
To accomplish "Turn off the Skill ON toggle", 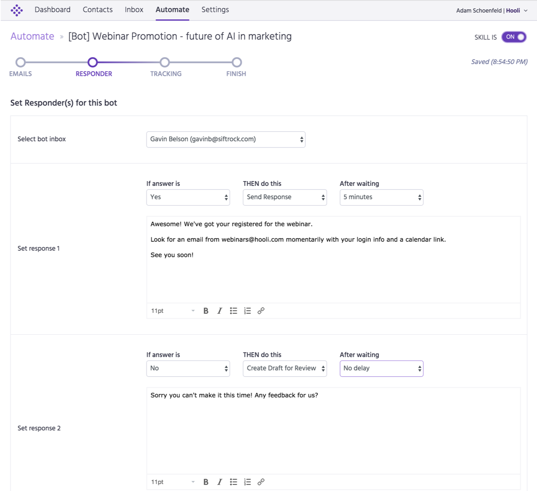I will (514, 37).
